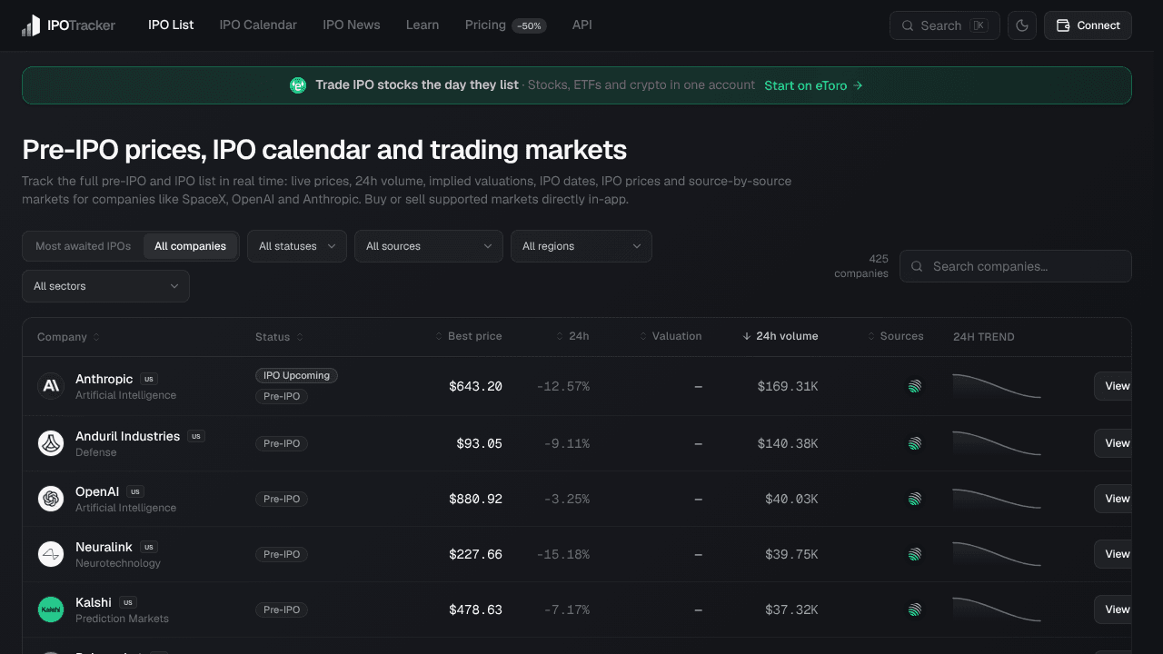Sort by 24h change column

573,336
